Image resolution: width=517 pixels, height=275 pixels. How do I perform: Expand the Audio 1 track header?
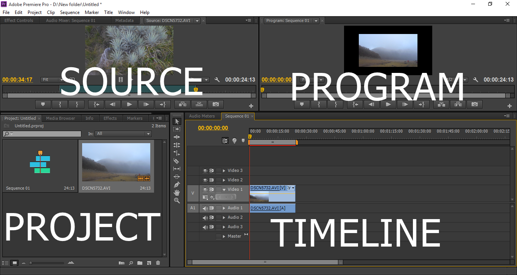(224, 208)
